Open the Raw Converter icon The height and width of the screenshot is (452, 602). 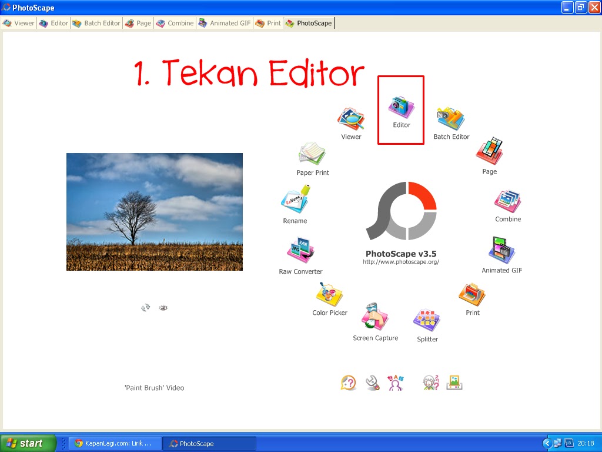tap(300, 251)
